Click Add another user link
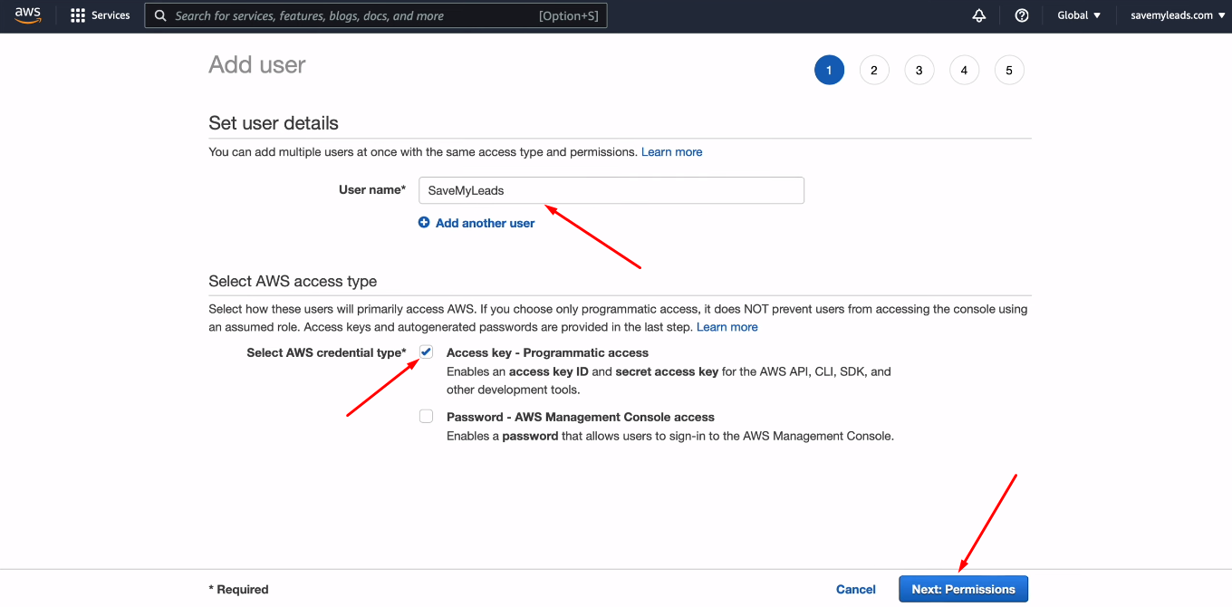1232x607 pixels. click(485, 223)
